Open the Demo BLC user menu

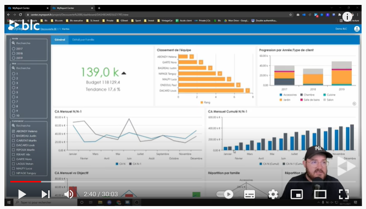(x=341, y=29)
